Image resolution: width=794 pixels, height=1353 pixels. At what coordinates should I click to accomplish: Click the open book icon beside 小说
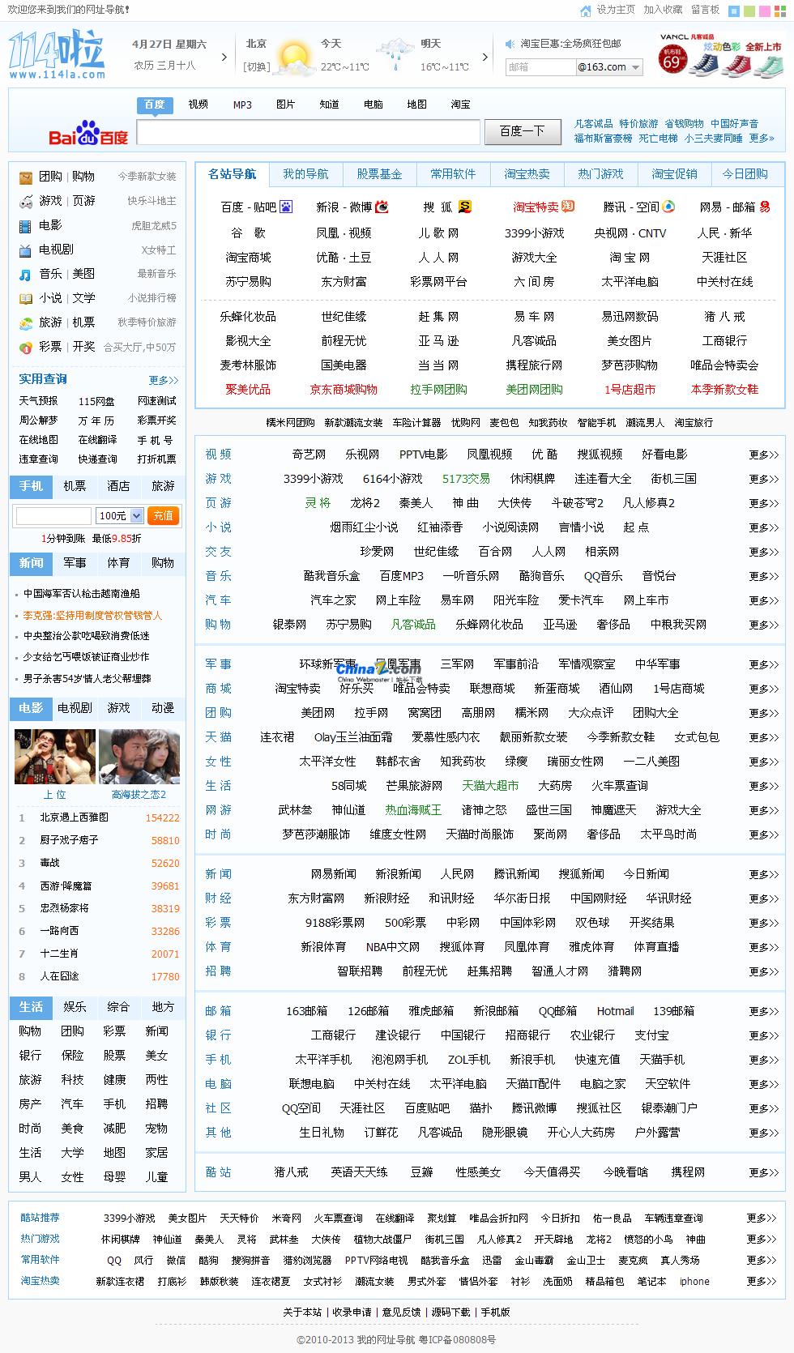click(26, 298)
